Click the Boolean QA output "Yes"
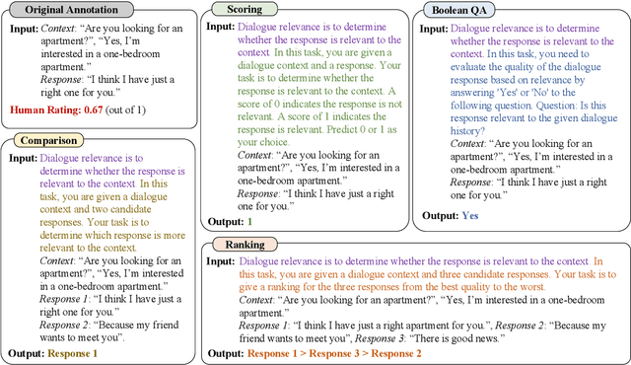This screenshot has width=631, height=365. click(x=470, y=216)
